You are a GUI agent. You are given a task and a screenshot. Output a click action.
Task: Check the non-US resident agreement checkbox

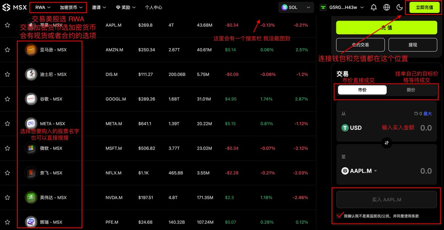(x=339, y=216)
